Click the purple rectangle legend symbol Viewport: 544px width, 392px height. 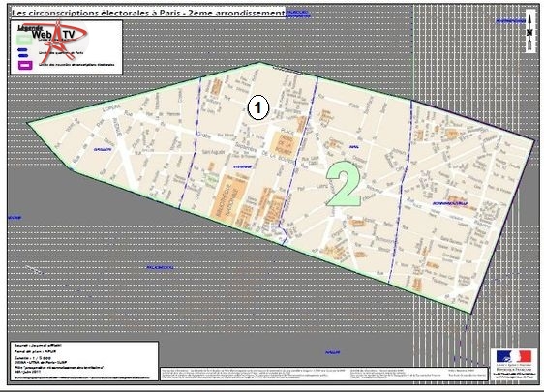pyautogui.click(x=25, y=65)
